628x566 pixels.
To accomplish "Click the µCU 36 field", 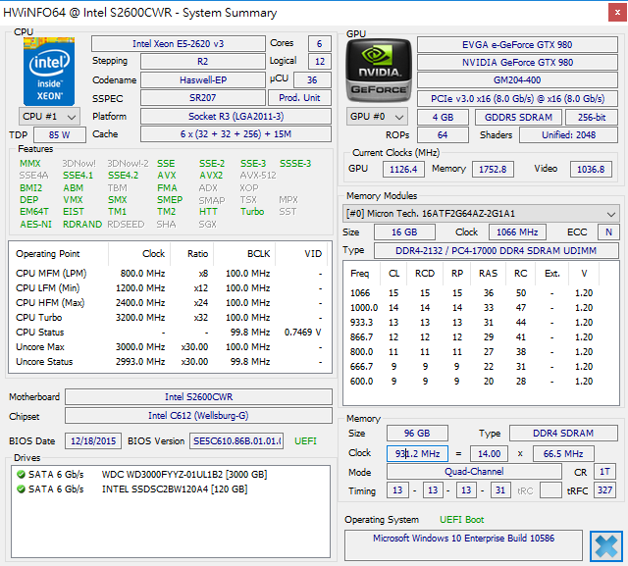I will click(312, 80).
